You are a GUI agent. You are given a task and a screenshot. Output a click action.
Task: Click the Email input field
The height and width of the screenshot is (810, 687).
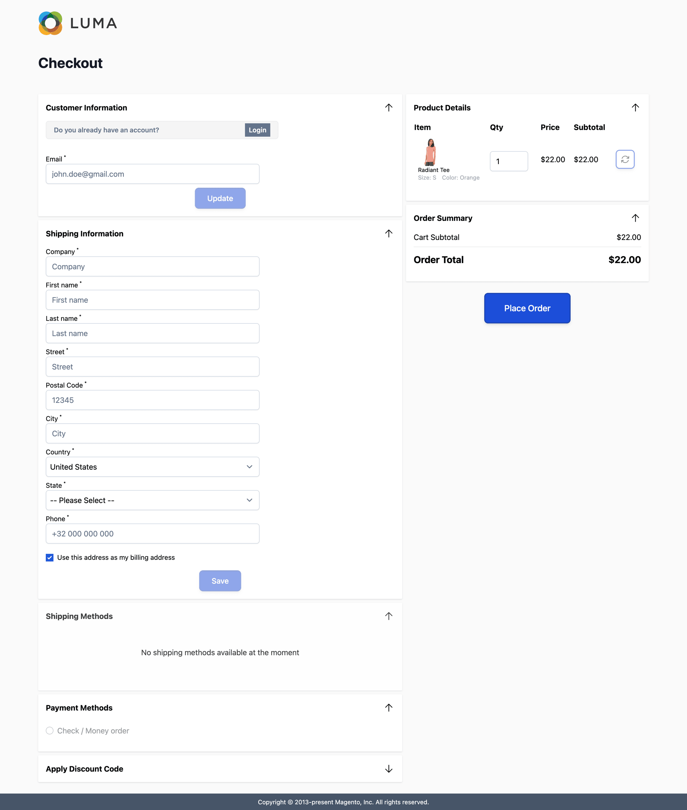click(152, 174)
